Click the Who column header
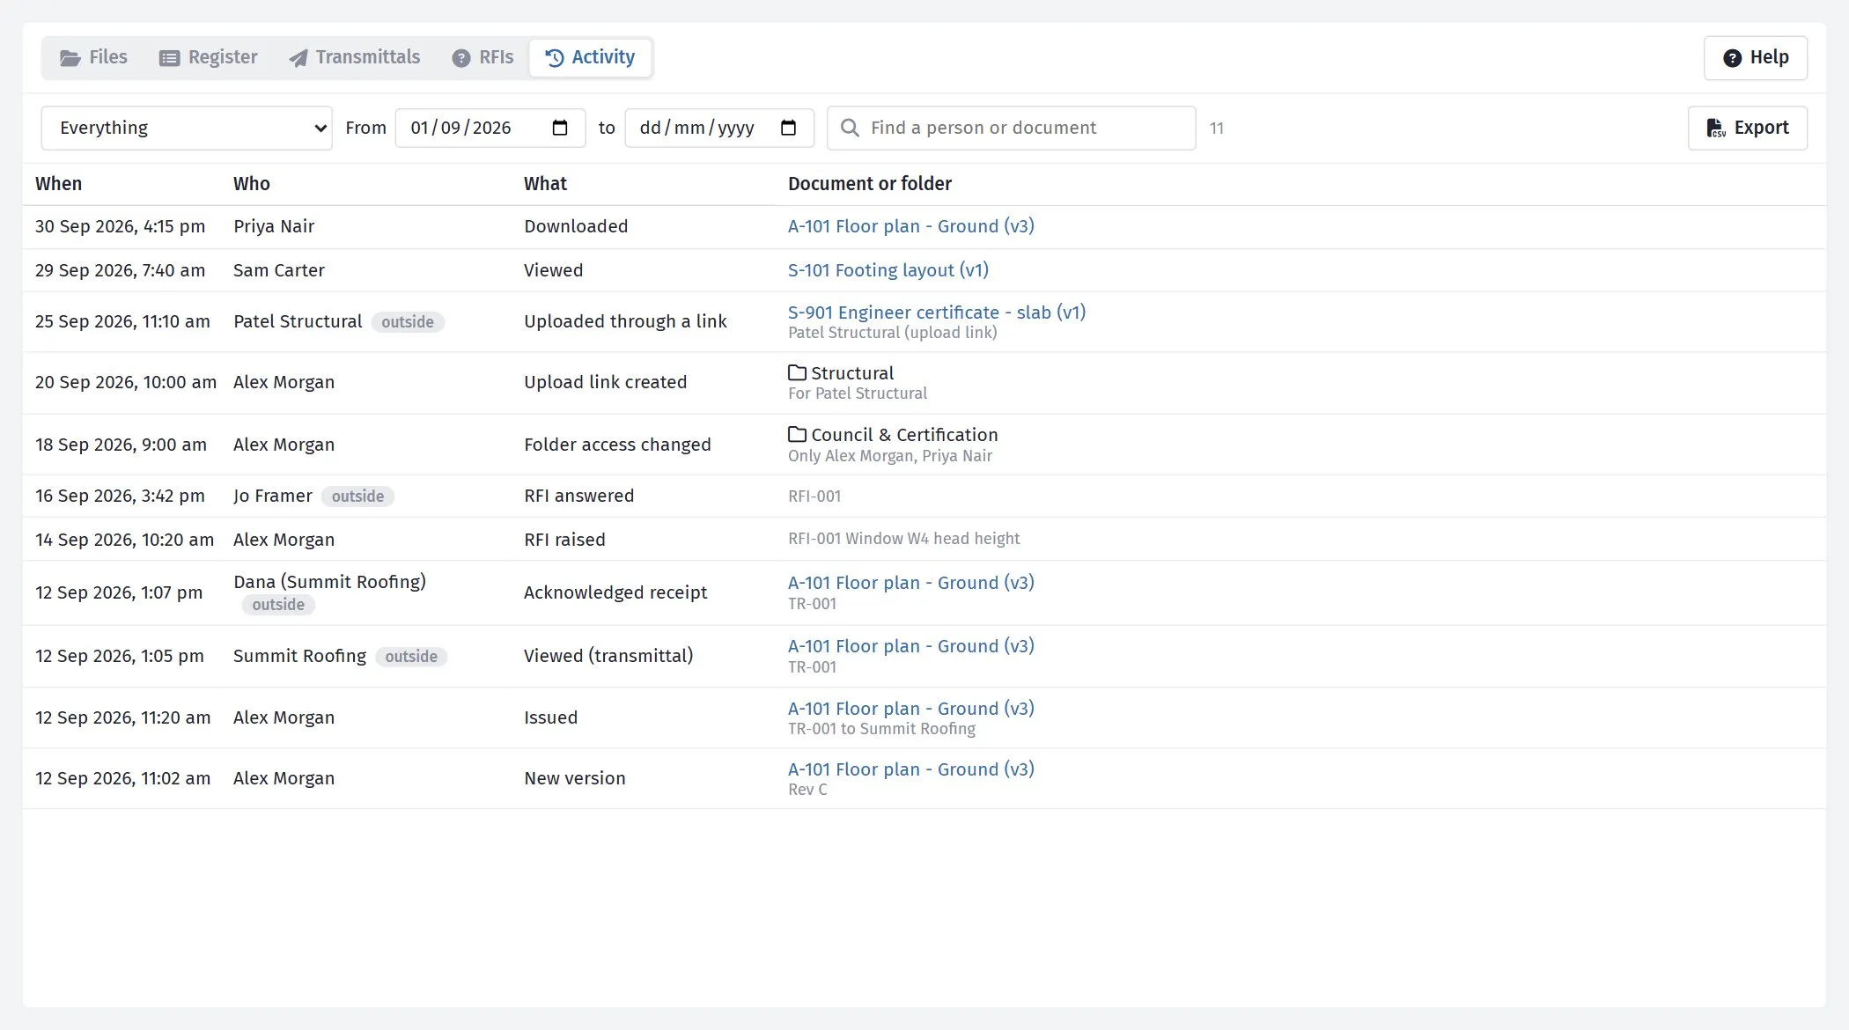This screenshot has height=1030, width=1849. coord(251,184)
